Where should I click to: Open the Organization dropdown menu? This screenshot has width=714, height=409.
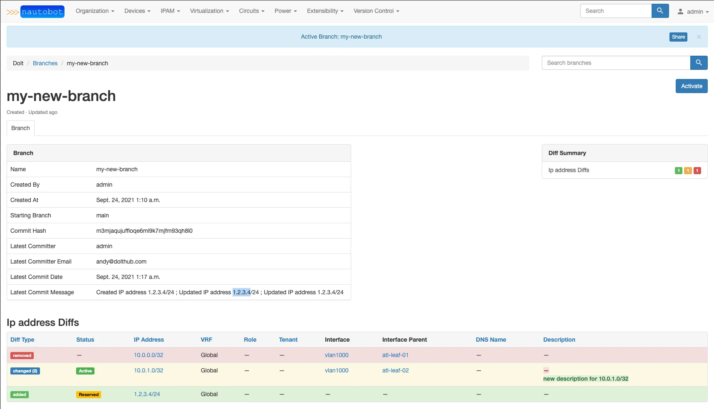[x=95, y=11]
